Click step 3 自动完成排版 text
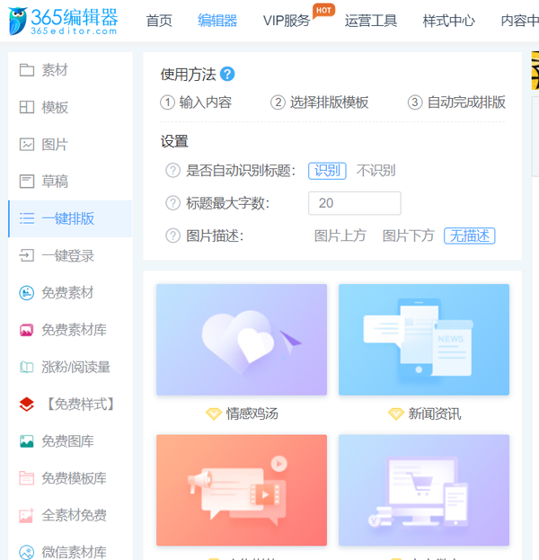 [466, 102]
